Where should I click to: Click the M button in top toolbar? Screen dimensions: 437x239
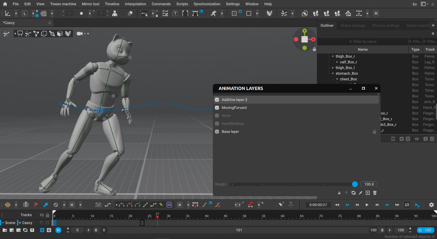[376, 14]
